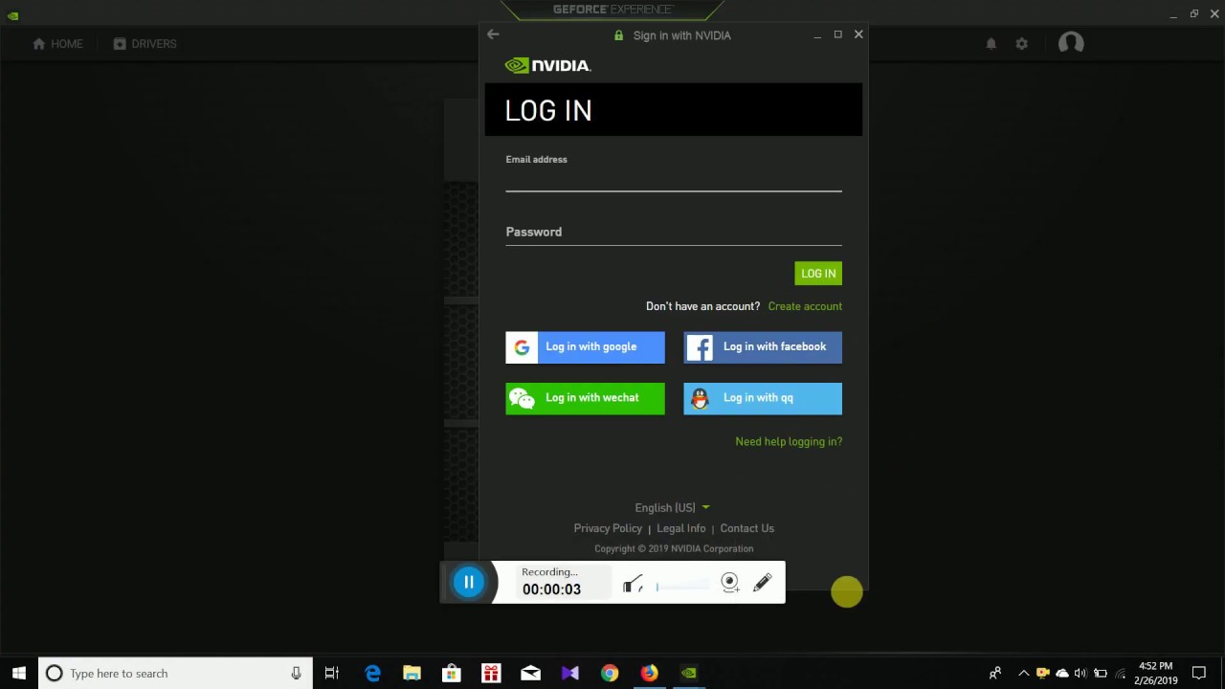Click the taskbar search box
The image size is (1225, 689).
(x=175, y=674)
